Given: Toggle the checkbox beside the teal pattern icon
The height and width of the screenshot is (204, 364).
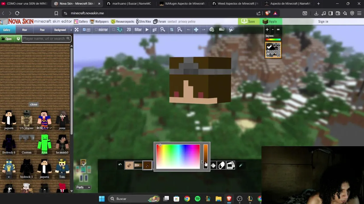Looking at the screenshot, I should (114, 29).
